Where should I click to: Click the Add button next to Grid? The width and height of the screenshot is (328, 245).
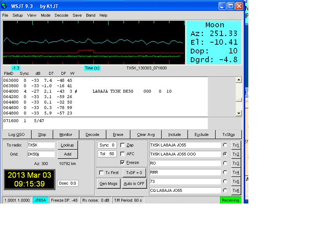[67, 154]
